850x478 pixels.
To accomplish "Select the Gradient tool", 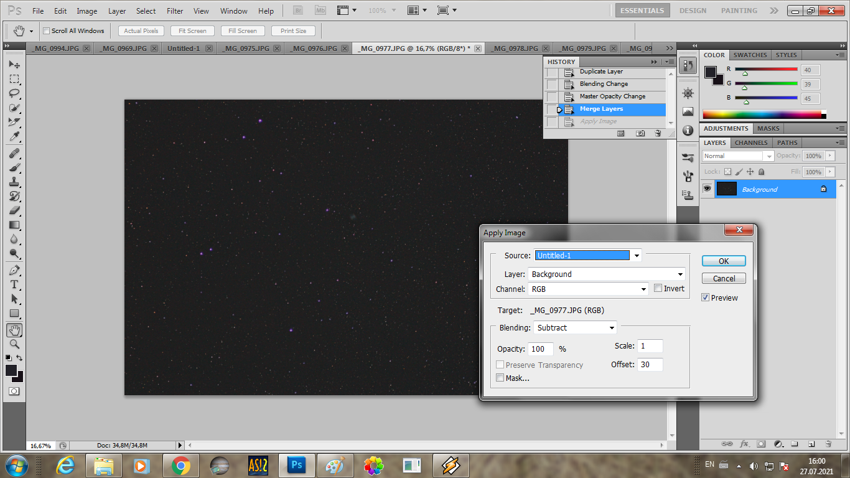I will click(14, 225).
